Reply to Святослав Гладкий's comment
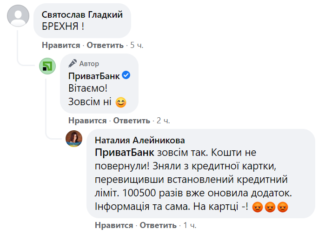The height and width of the screenshot is (235, 325). point(104,45)
